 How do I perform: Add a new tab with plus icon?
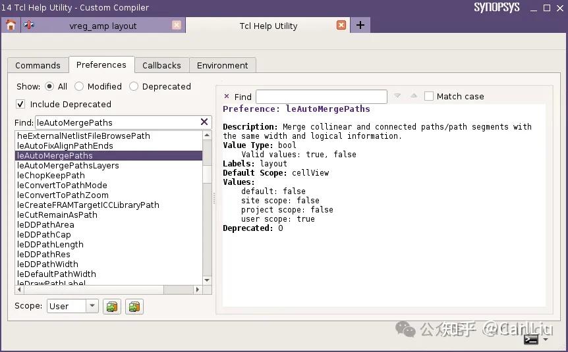point(360,25)
